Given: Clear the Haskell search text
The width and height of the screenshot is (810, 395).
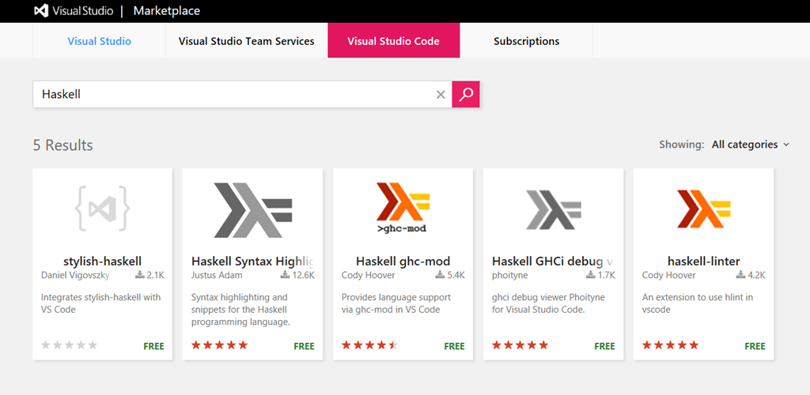Looking at the screenshot, I should (x=441, y=94).
